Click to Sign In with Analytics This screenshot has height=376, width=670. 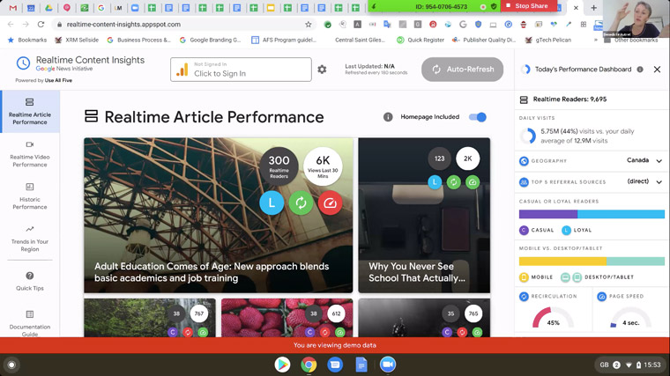click(241, 70)
